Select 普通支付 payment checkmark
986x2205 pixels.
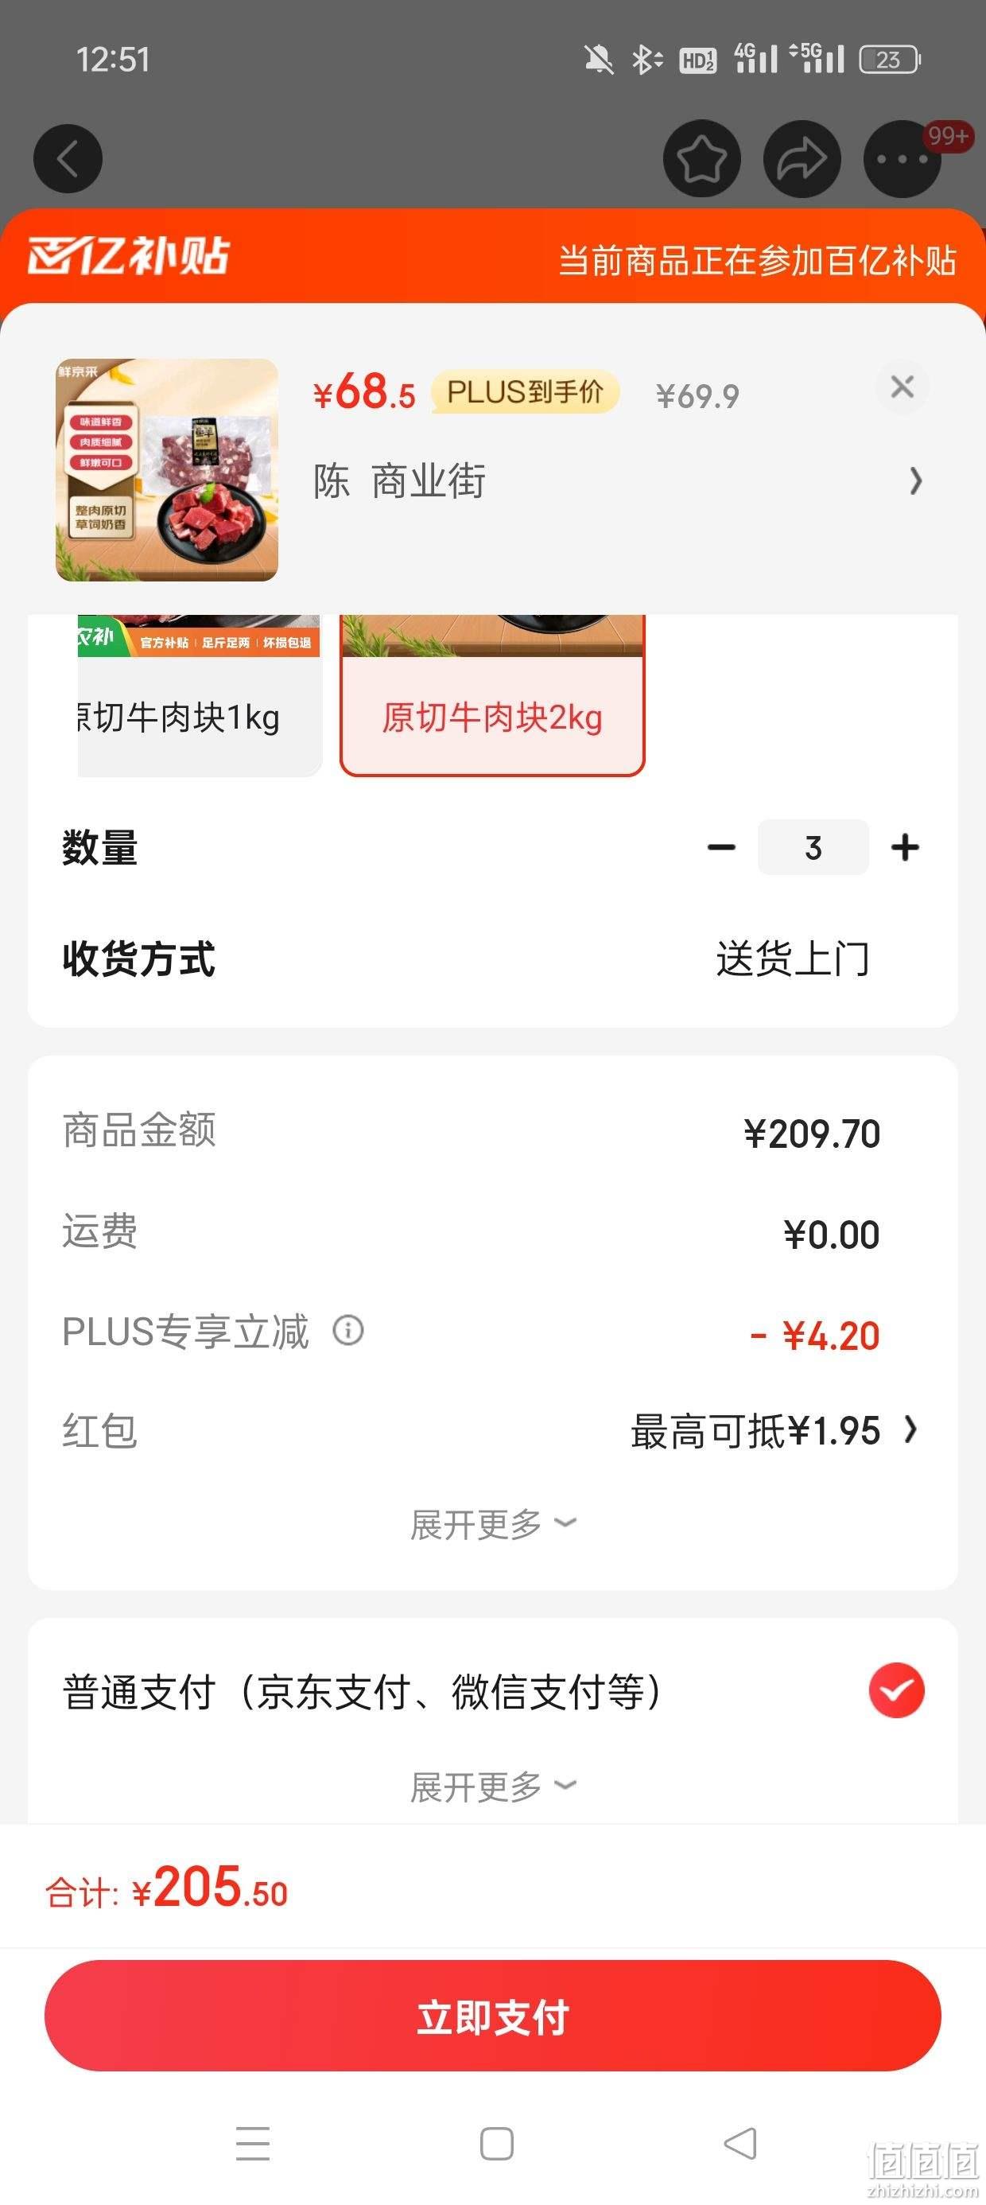coord(896,1690)
